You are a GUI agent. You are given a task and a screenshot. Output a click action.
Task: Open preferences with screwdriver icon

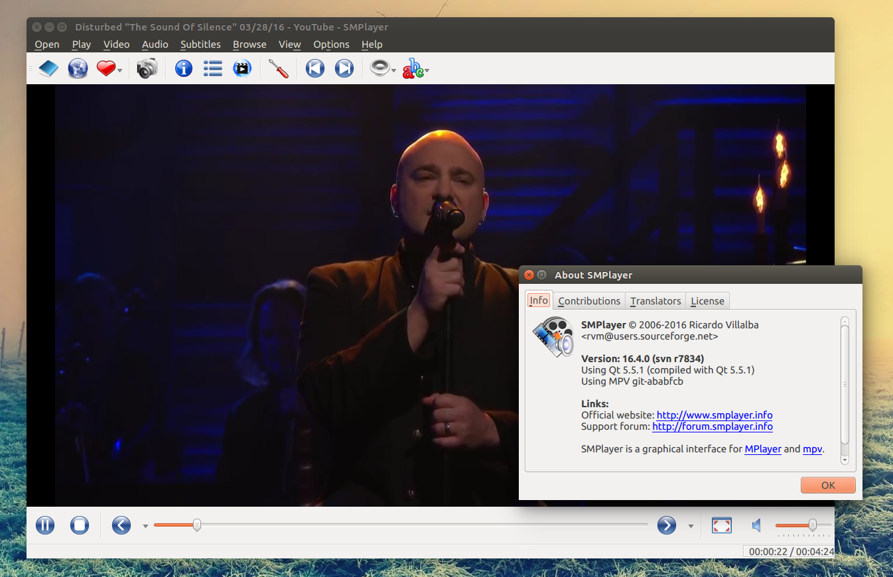click(x=278, y=68)
